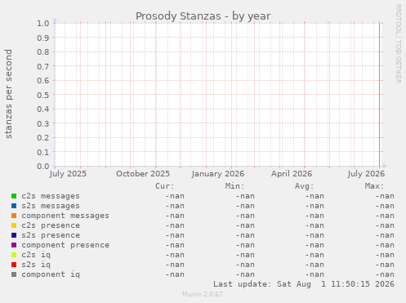The width and height of the screenshot is (406, 303).
Task: Select the 's2s presence' legend label
Action: click(x=51, y=235)
